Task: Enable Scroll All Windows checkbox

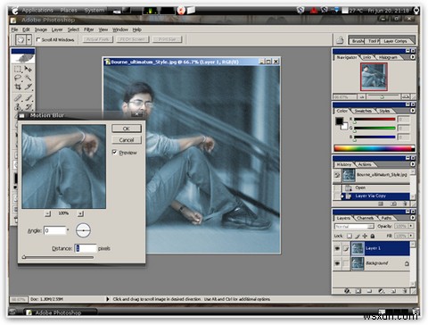Action: click(x=38, y=39)
